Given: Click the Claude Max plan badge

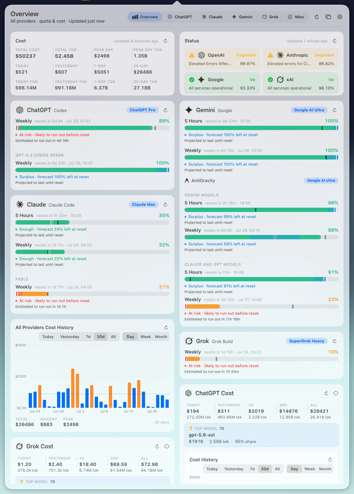Looking at the screenshot, I should [144, 204].
